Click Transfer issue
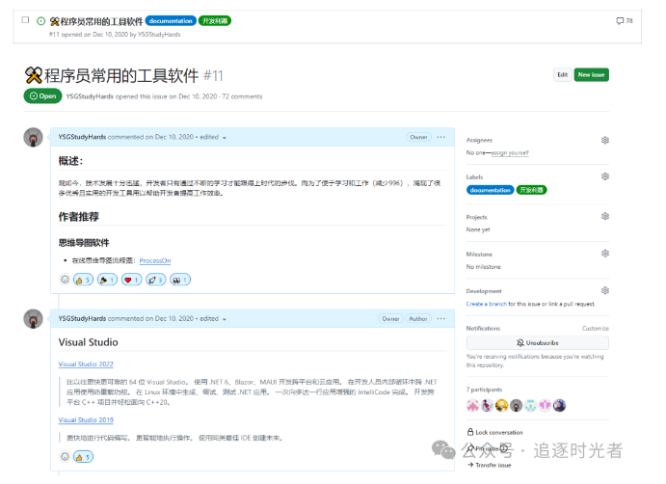 coord(490,466)
